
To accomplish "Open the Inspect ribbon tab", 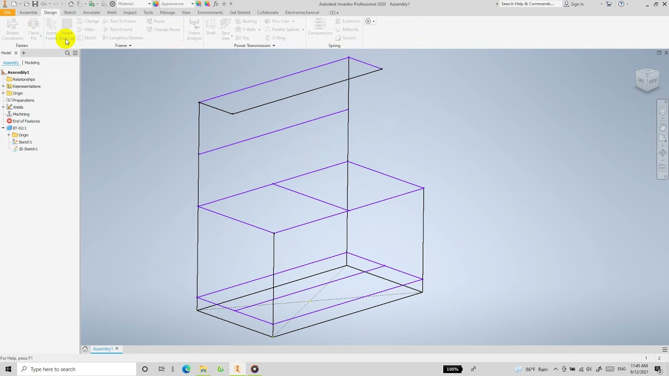I will (130, 13).
